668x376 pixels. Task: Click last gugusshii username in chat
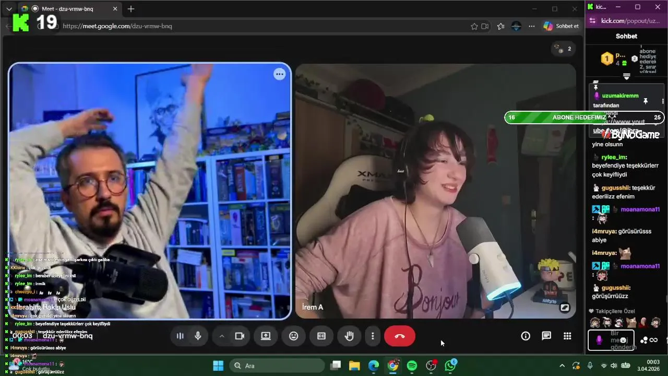(616, 288)
